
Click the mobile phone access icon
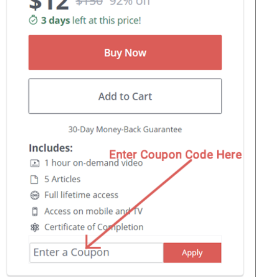(35, 211)
